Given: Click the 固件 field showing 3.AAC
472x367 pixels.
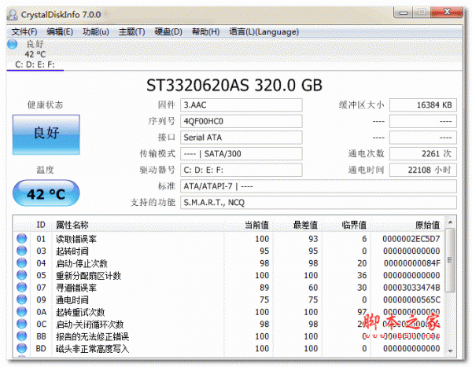Looking at the screenshot, I should [242, 105].
